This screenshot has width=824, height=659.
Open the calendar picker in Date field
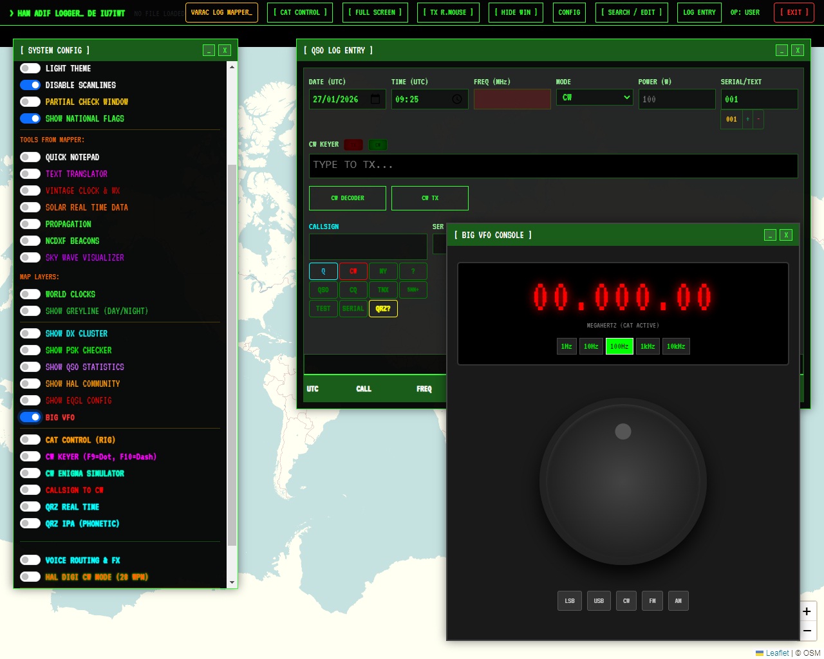[375, 99]
